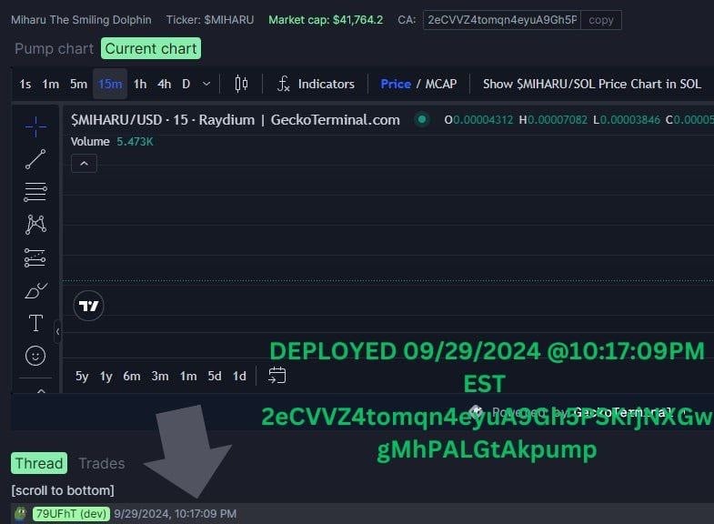Image resolution: width=714 pixels, height=524 pixels.
Task: Set chart range to 5d
Action: [x=215, y=376]
